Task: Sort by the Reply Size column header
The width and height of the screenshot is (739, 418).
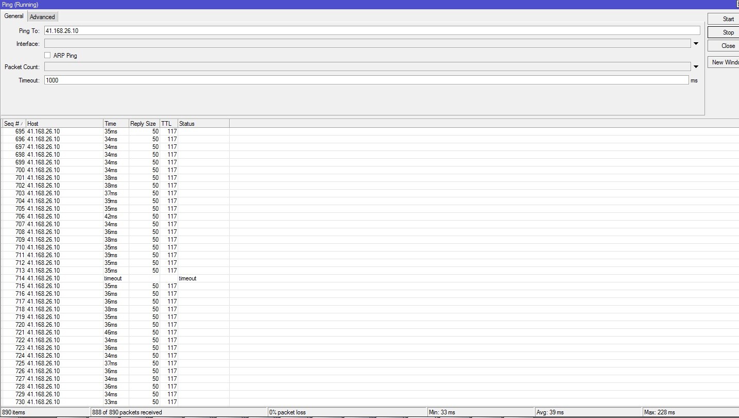Action: [144, 124]
